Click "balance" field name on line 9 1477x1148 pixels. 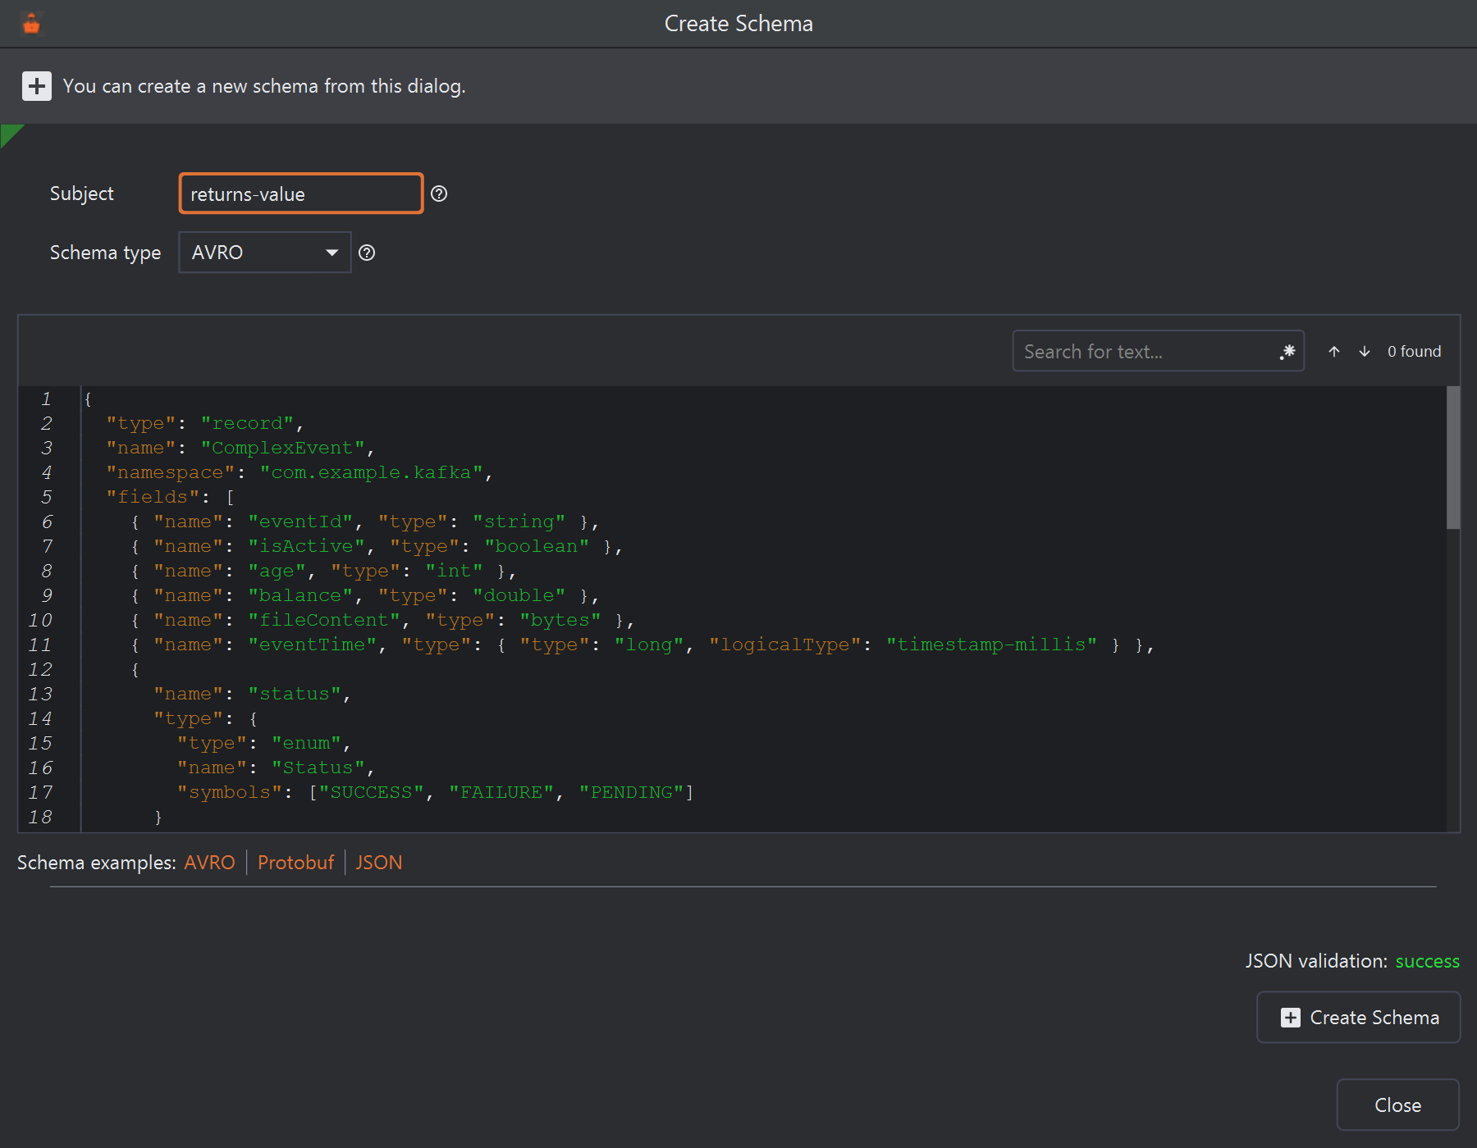point(300,596)
